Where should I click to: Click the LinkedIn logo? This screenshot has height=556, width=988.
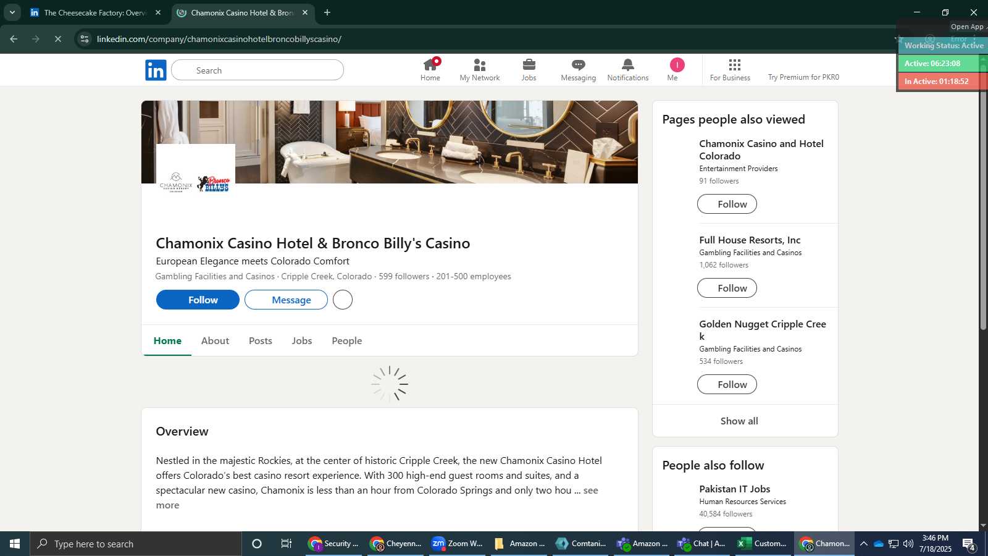(x=156, y=70)
